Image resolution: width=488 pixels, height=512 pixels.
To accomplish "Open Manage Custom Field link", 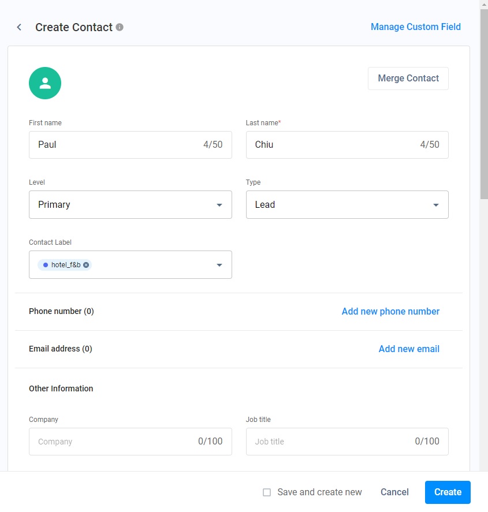I will [x=415, y=27].
